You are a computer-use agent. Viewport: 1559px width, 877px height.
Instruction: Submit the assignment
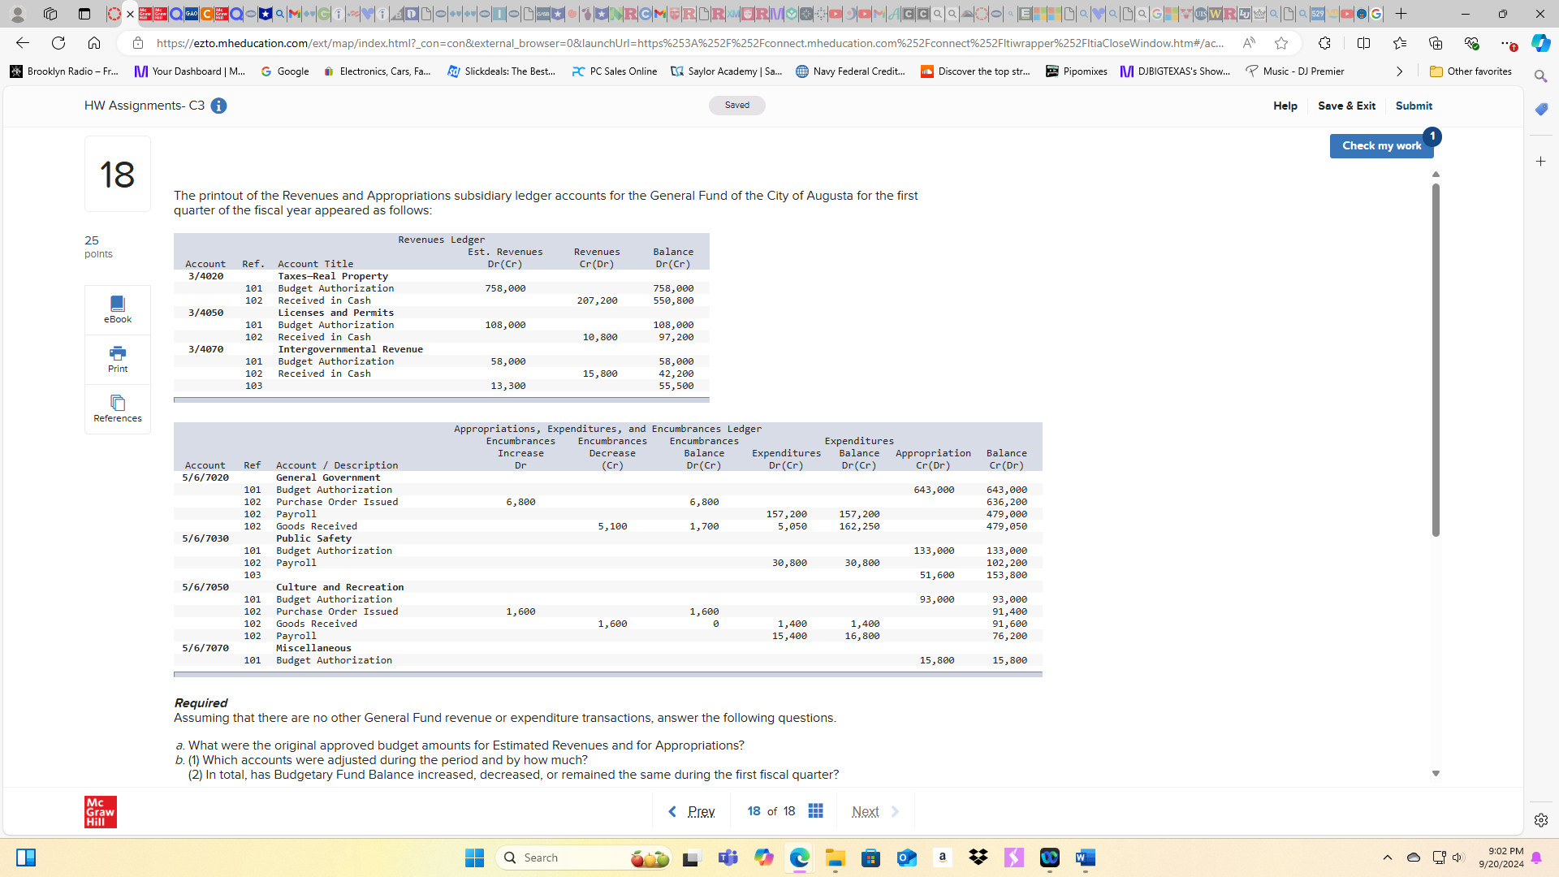1414,106
